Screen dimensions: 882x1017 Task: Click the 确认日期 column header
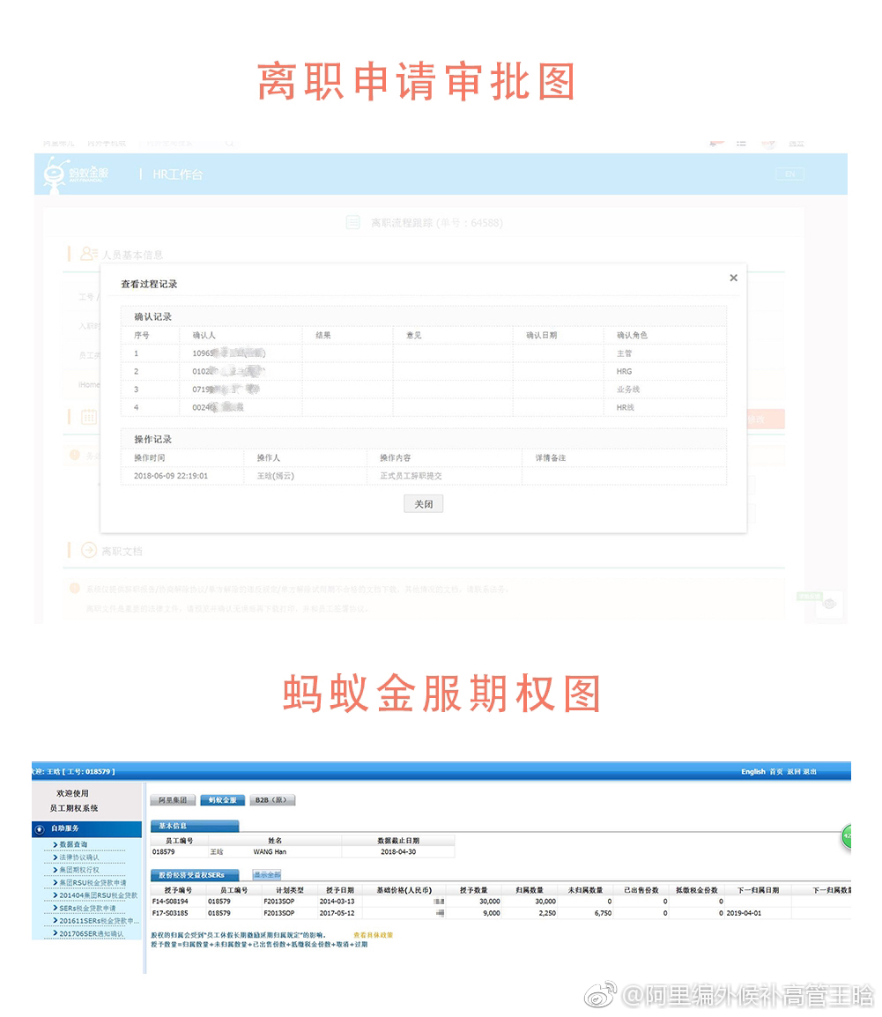tap(542, 335)
